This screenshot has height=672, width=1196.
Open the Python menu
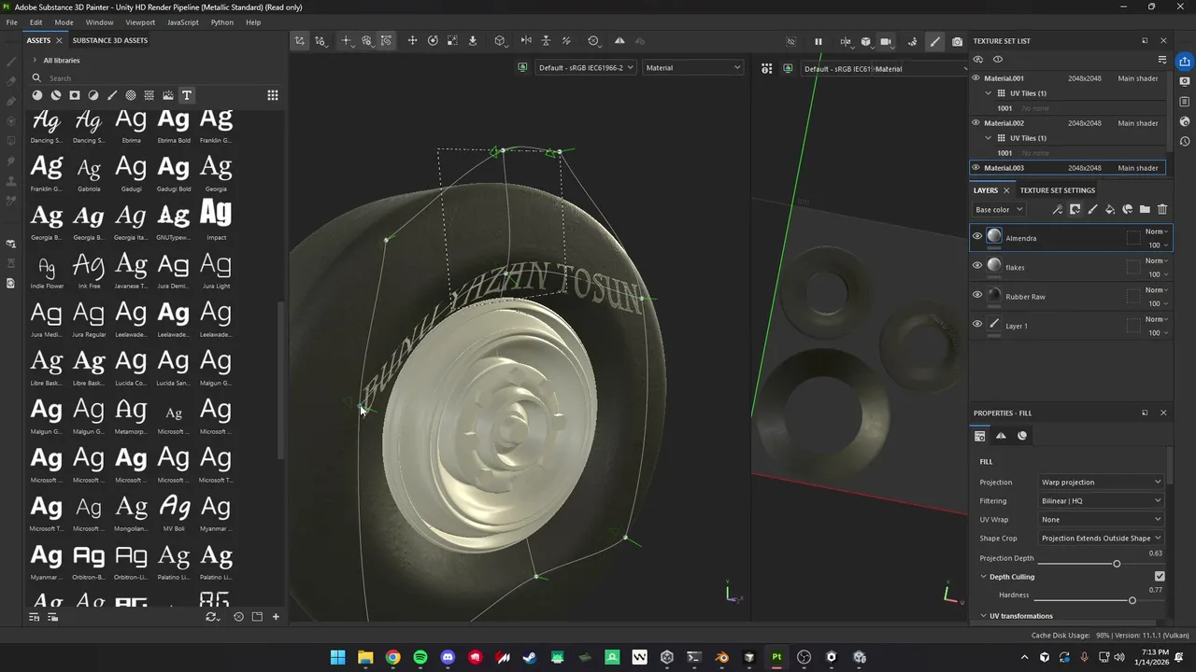222,22
